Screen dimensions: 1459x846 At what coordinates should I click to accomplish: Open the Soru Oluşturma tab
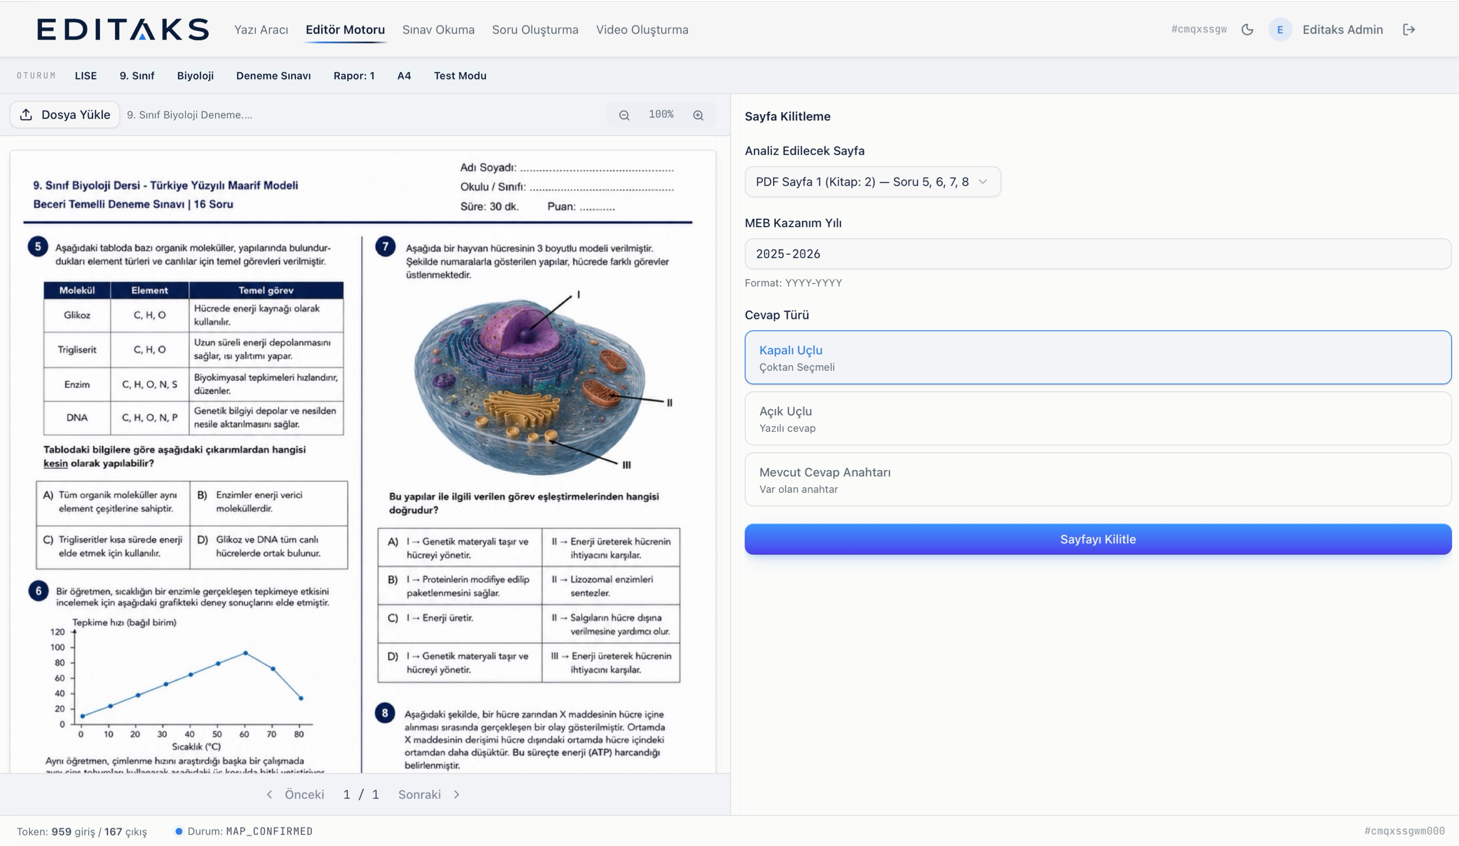tap(535, 30)
